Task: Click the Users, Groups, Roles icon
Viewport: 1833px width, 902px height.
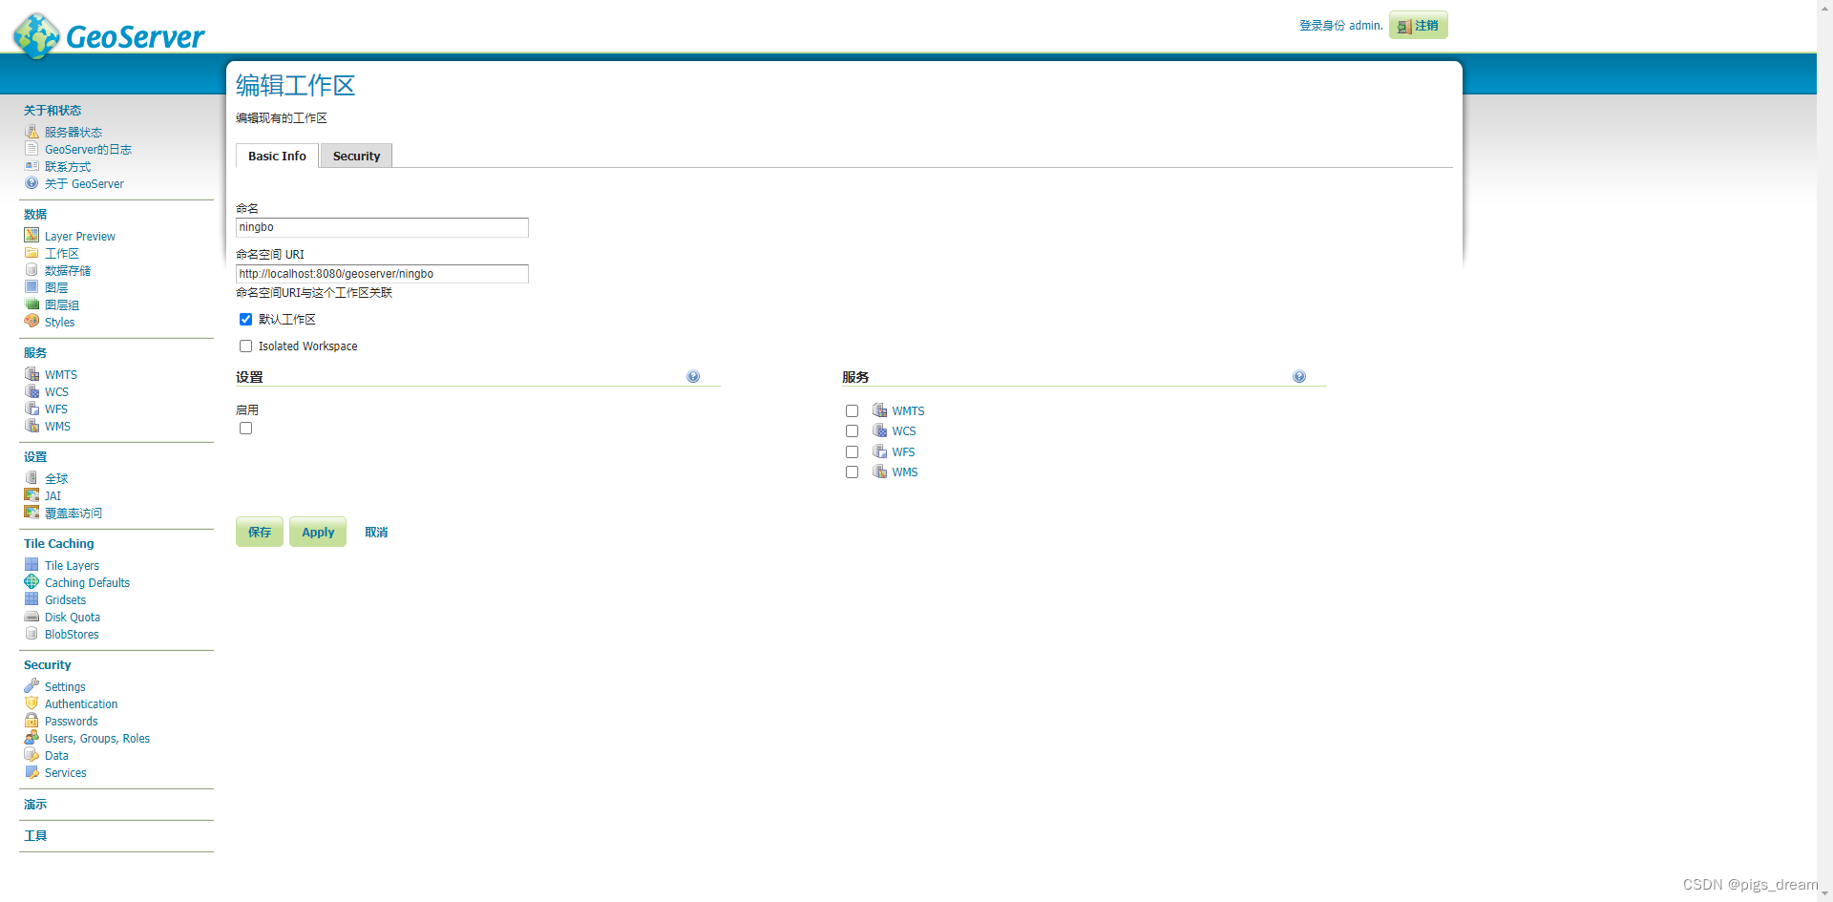Action: [32, 738]
